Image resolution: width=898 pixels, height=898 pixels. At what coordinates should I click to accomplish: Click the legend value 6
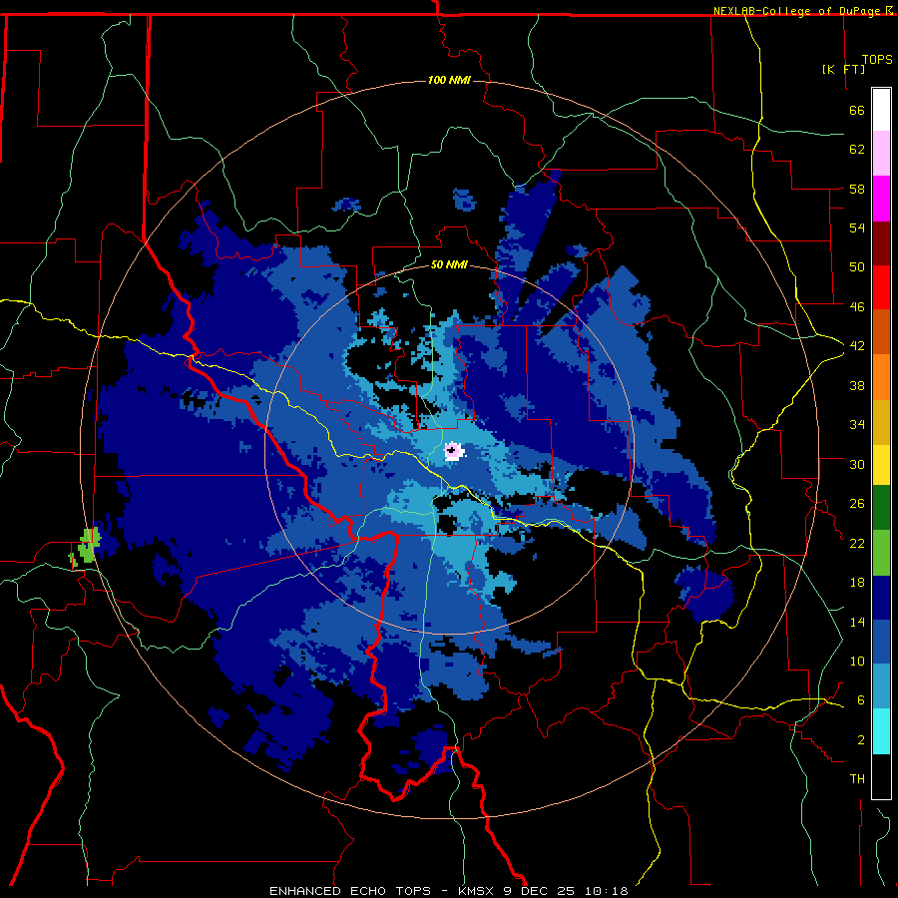pos(861,699)
